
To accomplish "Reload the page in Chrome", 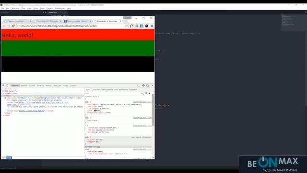I will 13,26.
